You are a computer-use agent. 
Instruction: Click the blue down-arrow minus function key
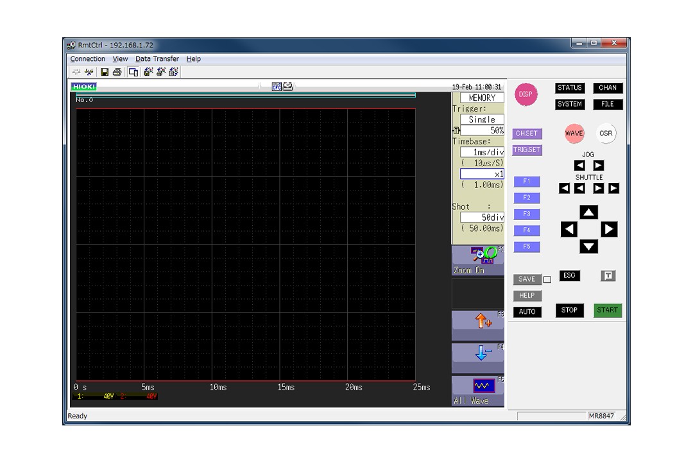[x=478, y=358]
